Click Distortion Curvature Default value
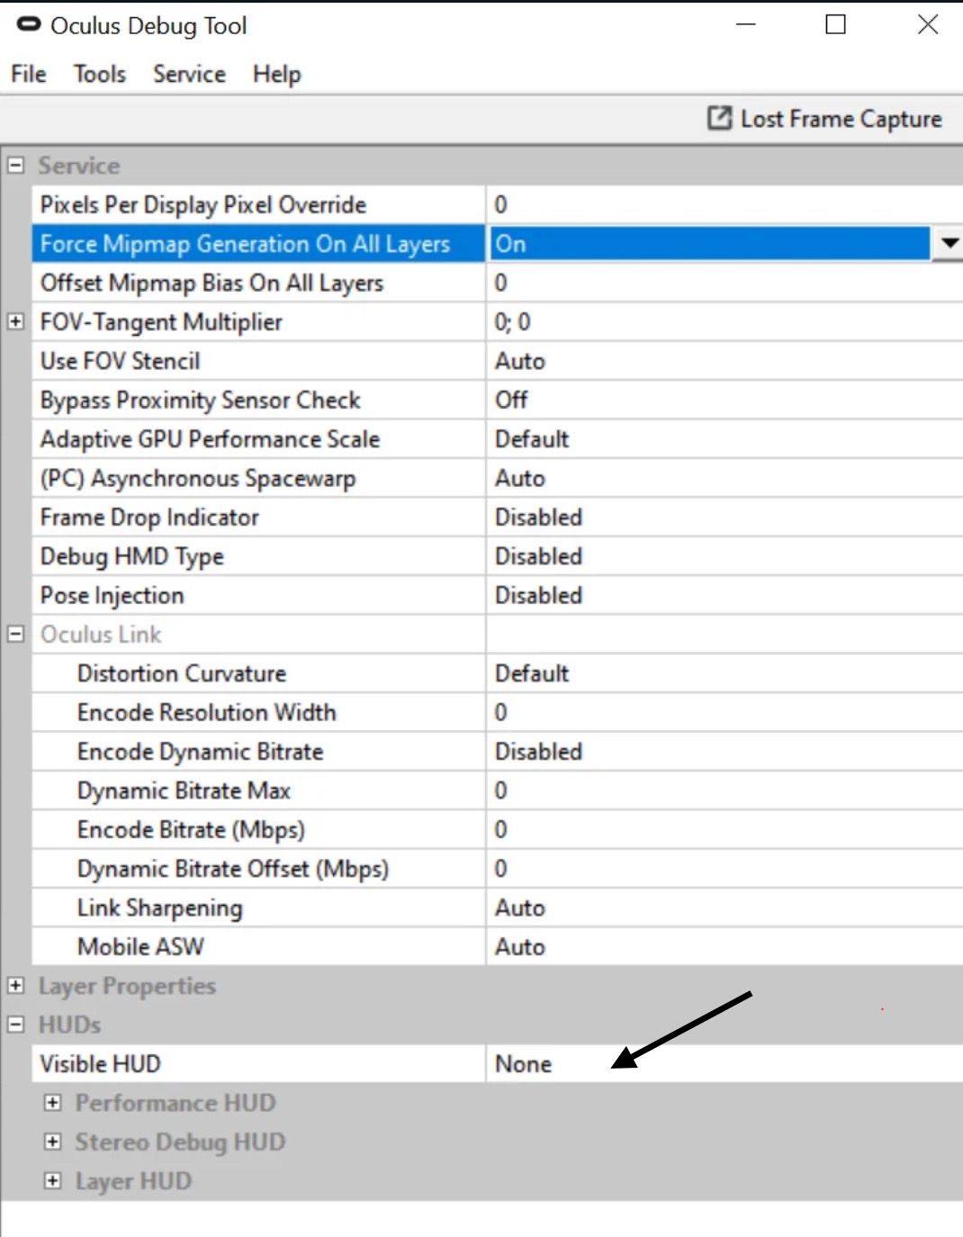This screenshot has height=1237, width=963. click(x=724, y=673)
